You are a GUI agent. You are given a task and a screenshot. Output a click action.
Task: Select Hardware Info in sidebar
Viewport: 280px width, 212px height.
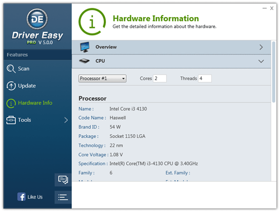coord(35,103)
